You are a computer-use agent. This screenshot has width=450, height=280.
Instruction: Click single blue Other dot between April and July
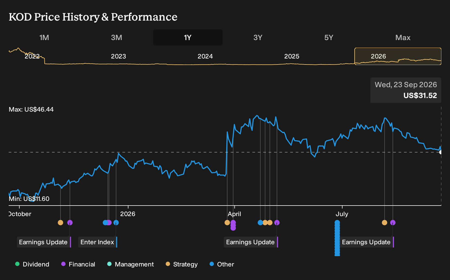tap(260, 223)
